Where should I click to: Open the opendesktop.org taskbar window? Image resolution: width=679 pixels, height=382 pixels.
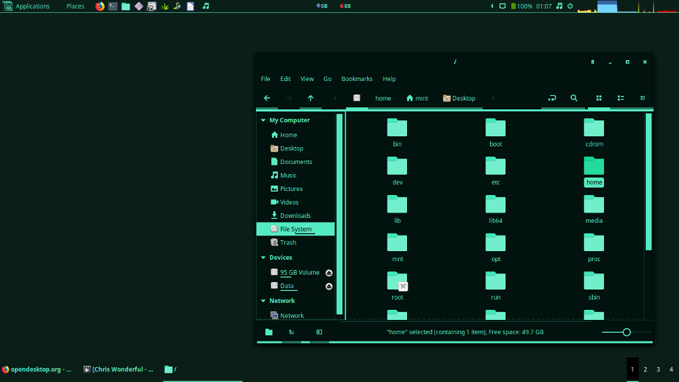(37, 369)
